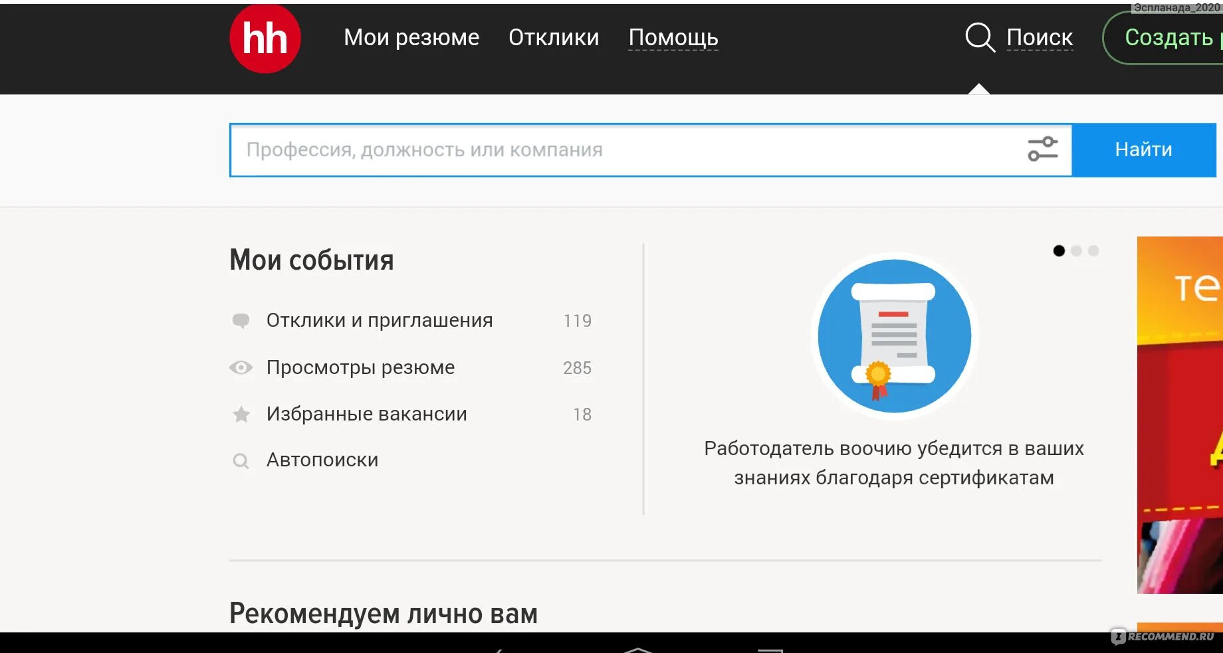Viewport: 1223px width, 653px height.
Task: Click the hh logo icon
Action: pyautogui.click(x=265, y=39)
